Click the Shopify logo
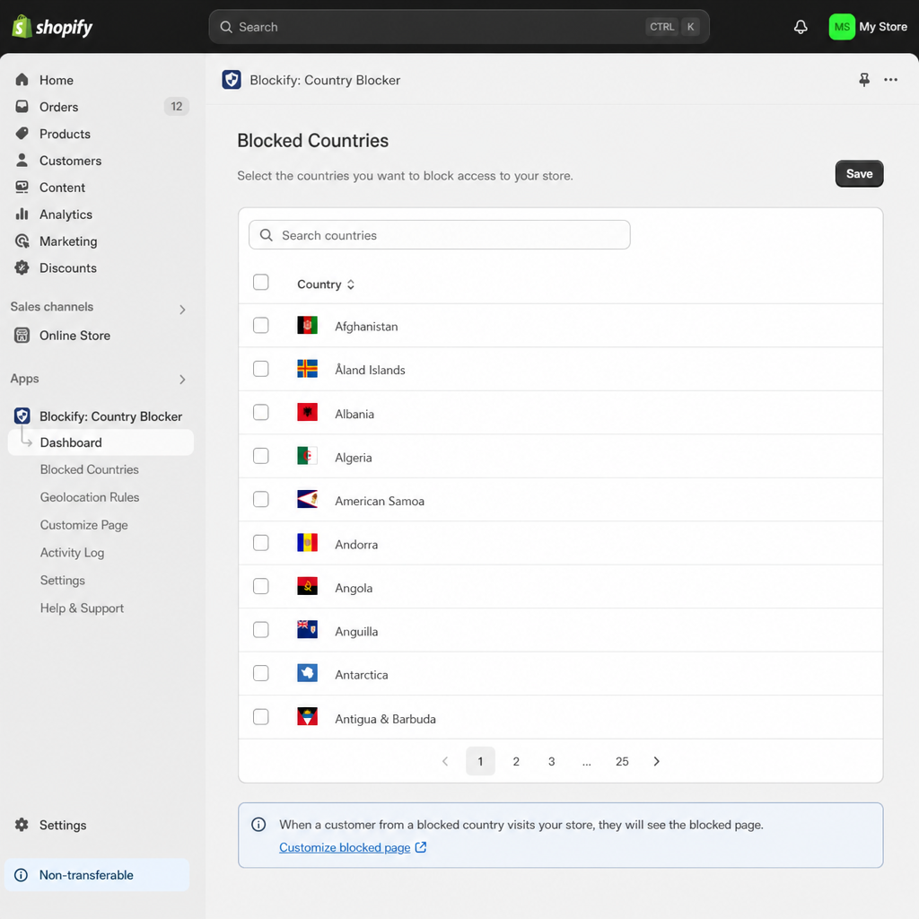Image resolution: width=919 pixels, height=919 pixels. click(x=52, y=27)
